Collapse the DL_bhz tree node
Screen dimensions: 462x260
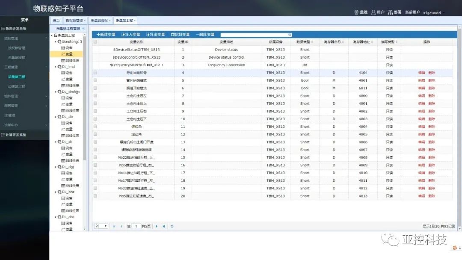(x=55, y=192)
